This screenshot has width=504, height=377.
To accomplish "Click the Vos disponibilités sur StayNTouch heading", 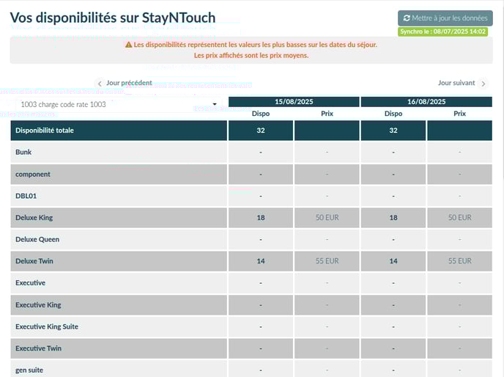I will pos(113,18).
